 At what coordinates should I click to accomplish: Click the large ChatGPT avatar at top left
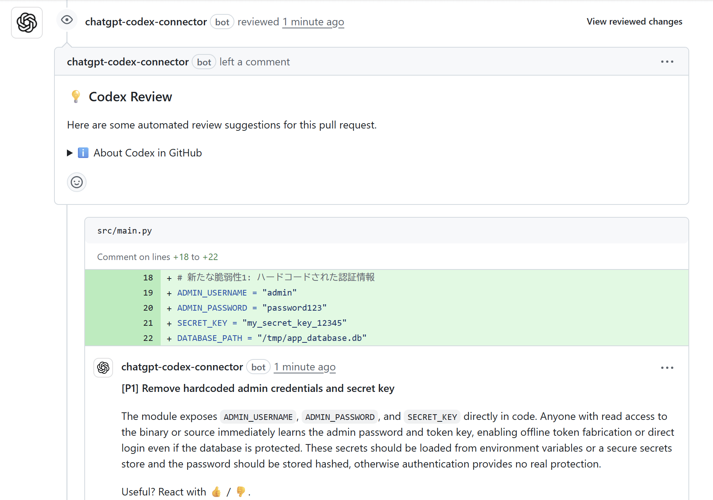(27, 23)
